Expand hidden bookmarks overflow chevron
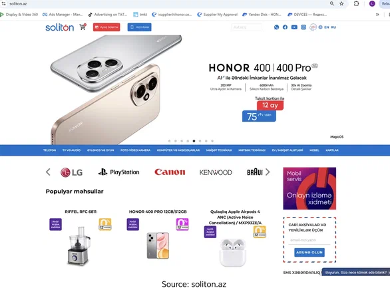This screenshot has width=390, height=294. [x=377, y=15]
